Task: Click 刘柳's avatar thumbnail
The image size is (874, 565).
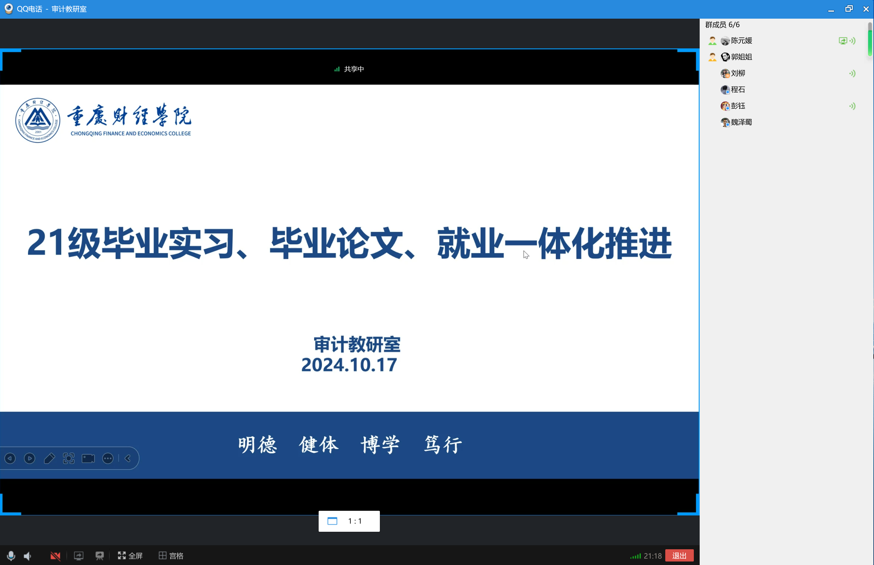Action: point(725,73)
